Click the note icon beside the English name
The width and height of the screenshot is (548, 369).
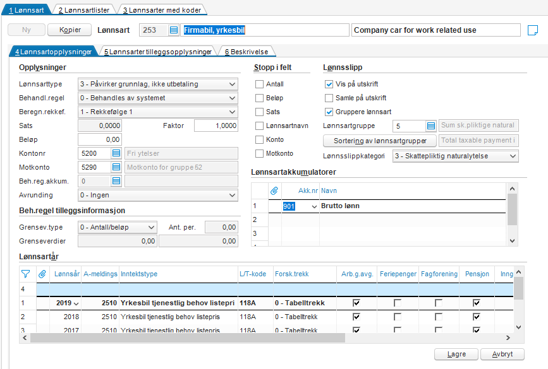coord(532,30)
